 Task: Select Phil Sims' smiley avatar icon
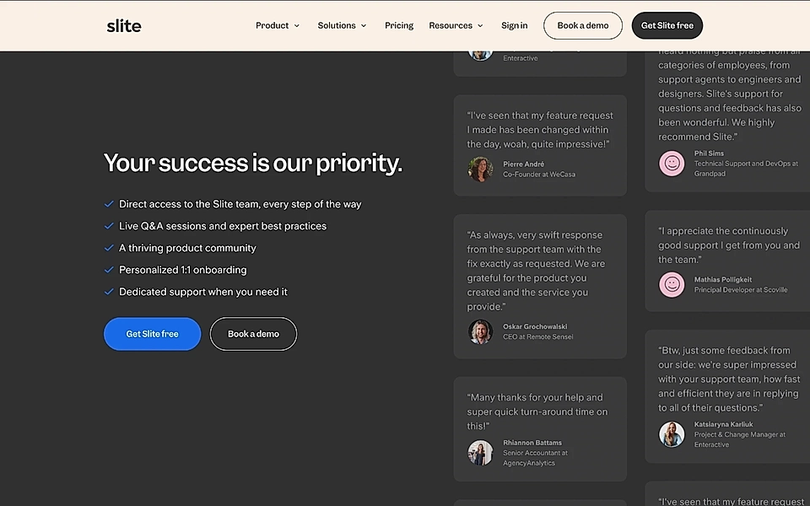(672, 164)
